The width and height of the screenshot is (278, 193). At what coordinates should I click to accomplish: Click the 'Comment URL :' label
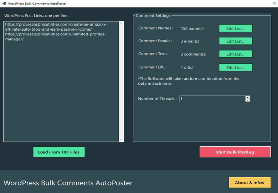[x=153, y=67]
